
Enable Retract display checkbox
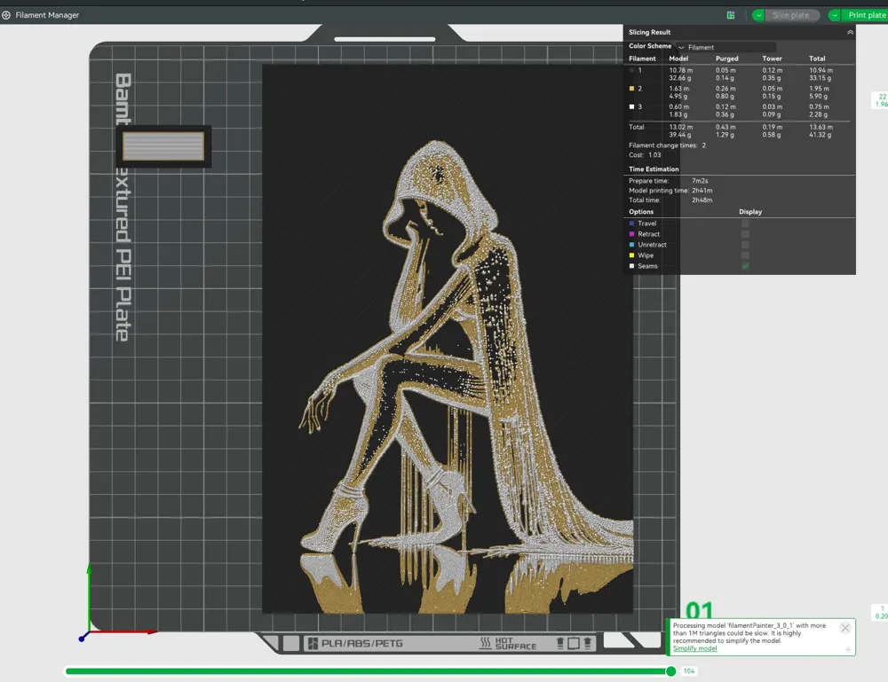(x=745, y=234)
